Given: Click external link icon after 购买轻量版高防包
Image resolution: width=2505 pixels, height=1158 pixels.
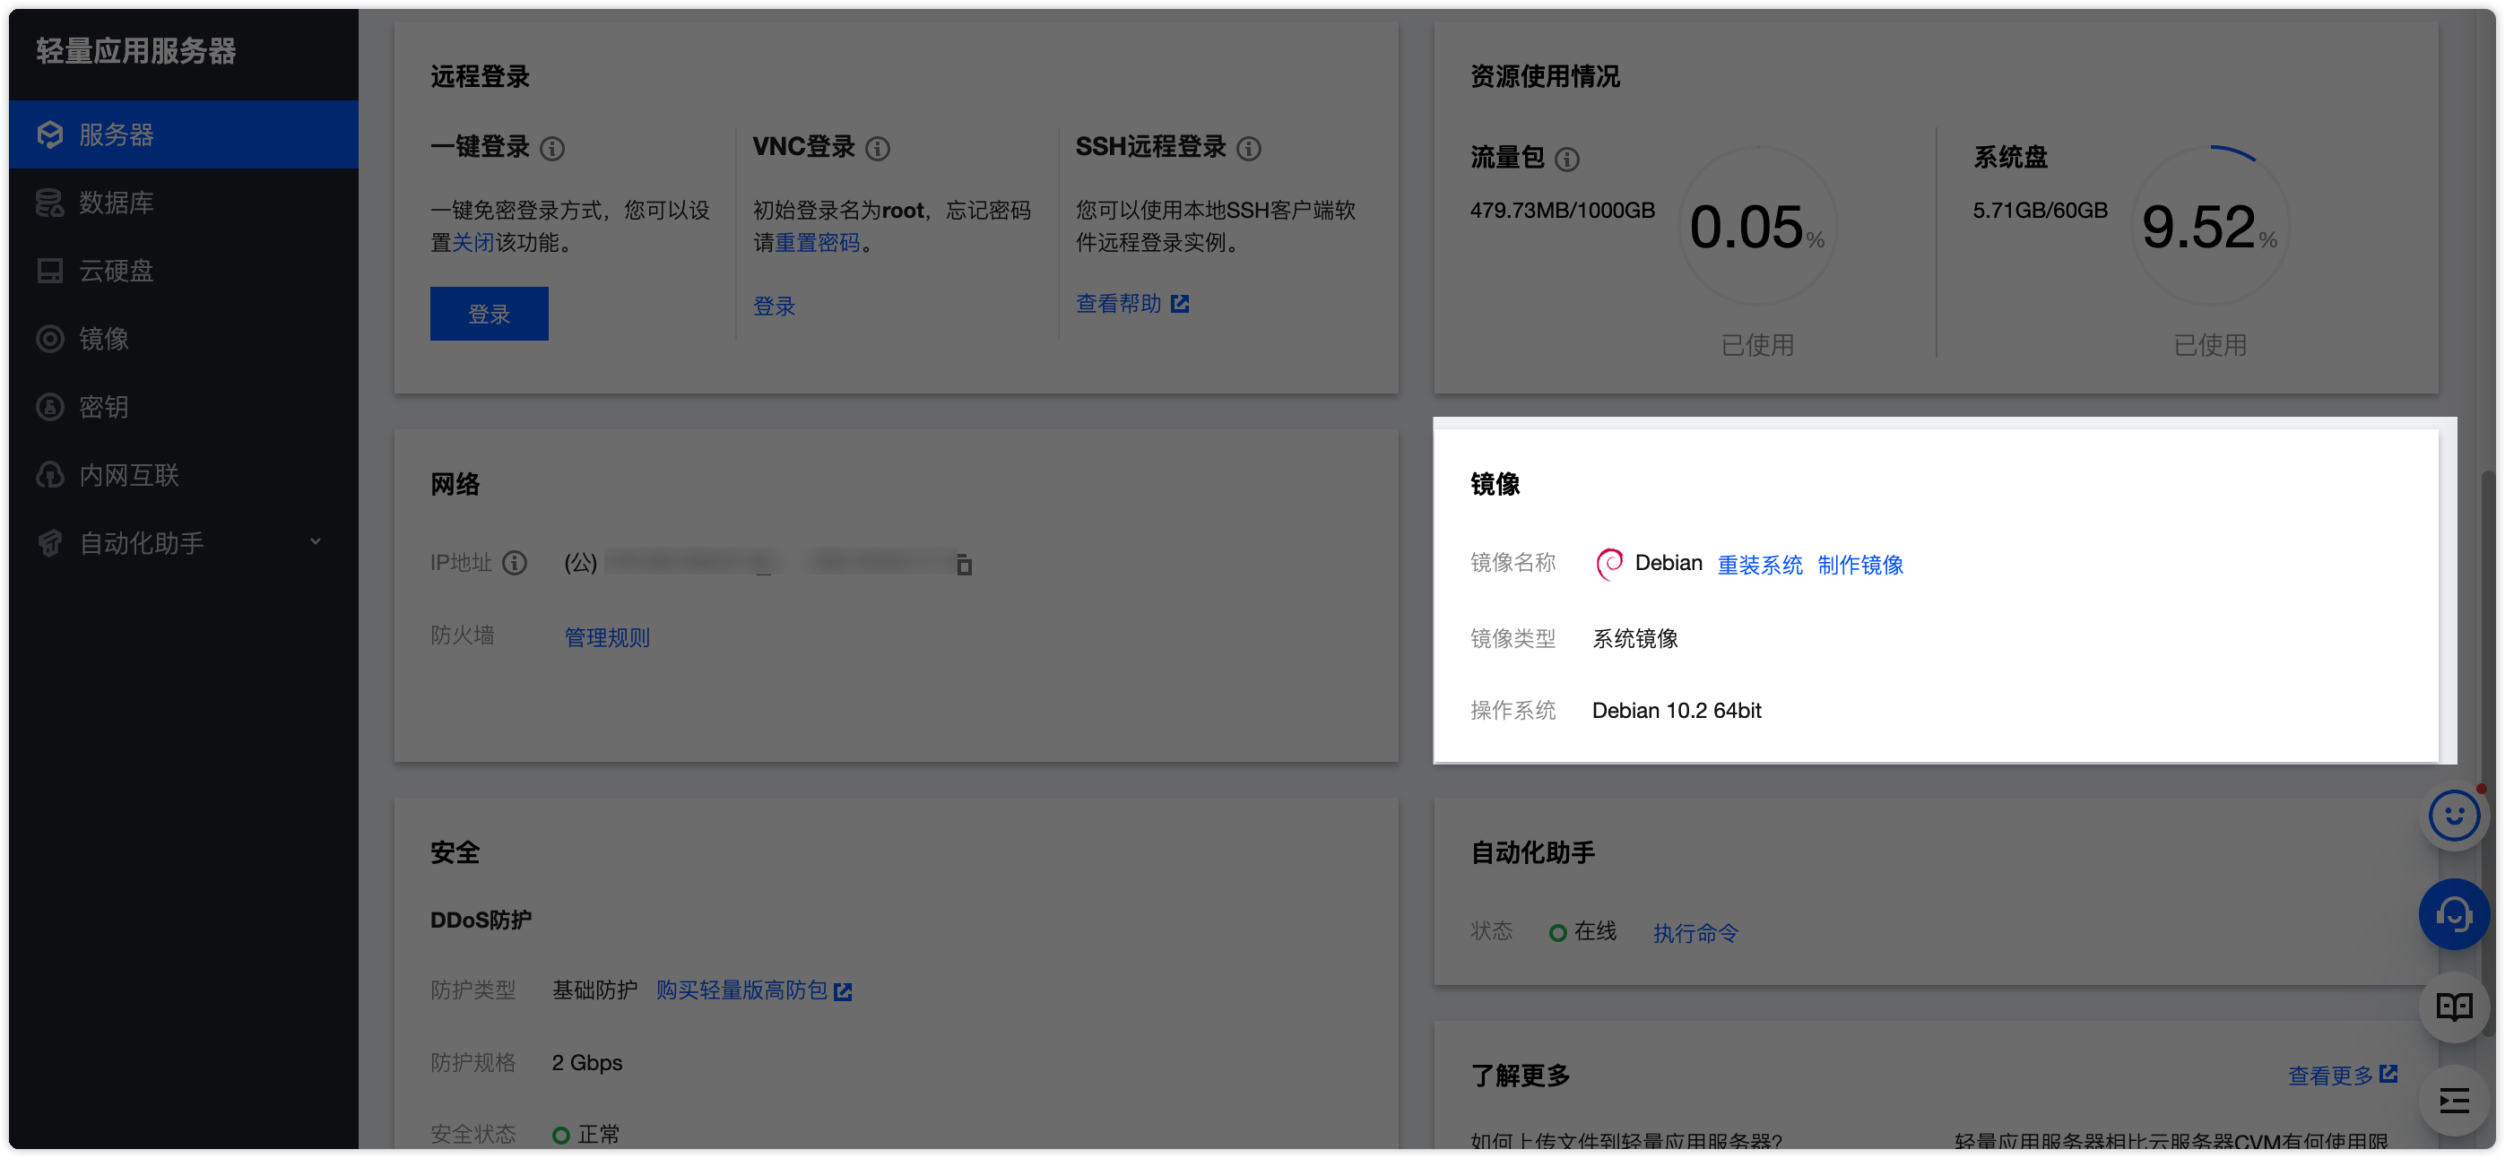Looking at the screenshot, I should point(843,990).
